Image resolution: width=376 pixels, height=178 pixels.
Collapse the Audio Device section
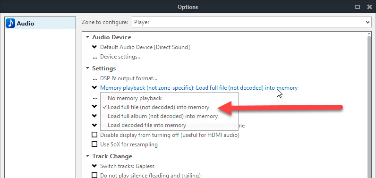coord(88,37)
